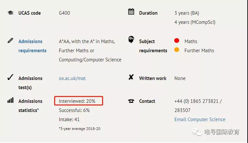Open the ox.ac.uk/mat admissions test link
The image size is (248, 143).
click(72, 78)
